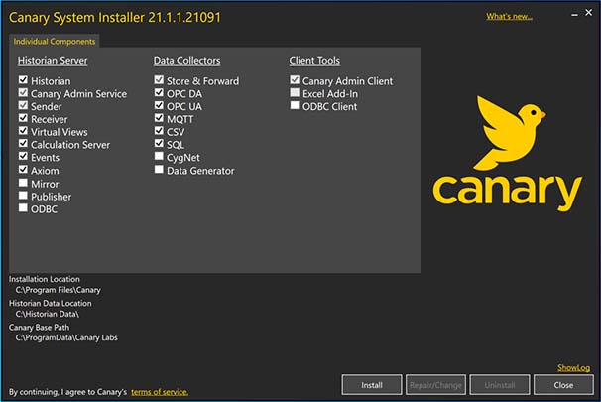
Task: Click the Canary Base Path label
Action: pos(39,328)
